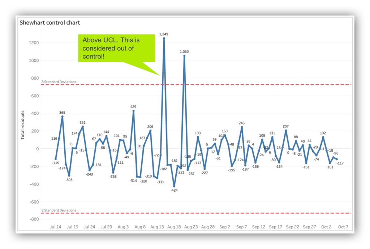Select the data point labeled 246
This screenshot has width=370, height=249.
point(241,127)
